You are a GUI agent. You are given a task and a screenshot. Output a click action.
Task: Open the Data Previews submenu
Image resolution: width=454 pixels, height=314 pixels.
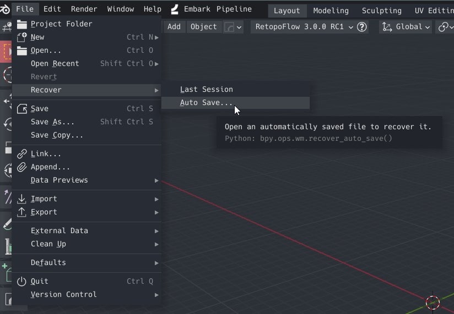(87, 180)
